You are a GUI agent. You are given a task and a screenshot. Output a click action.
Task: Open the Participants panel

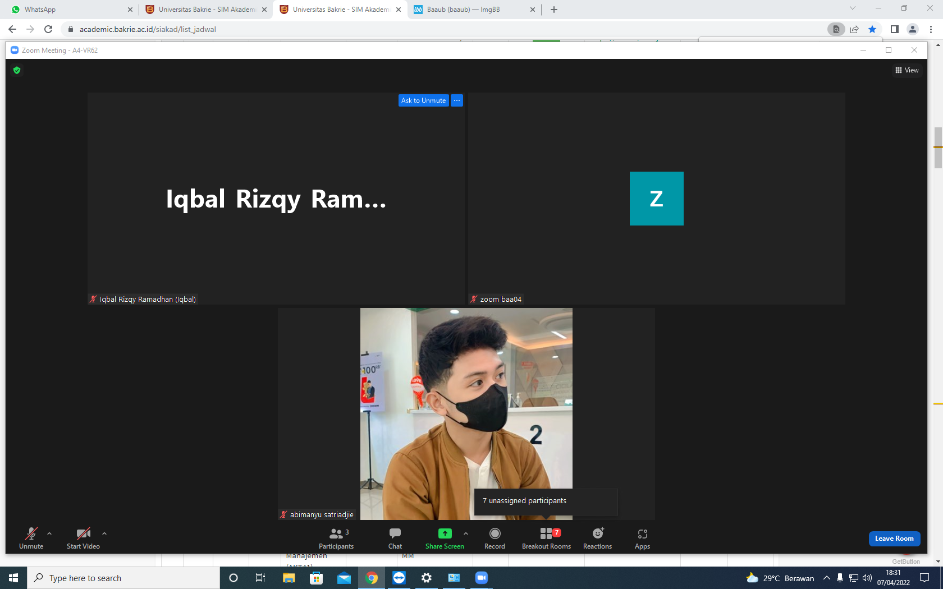336,539
